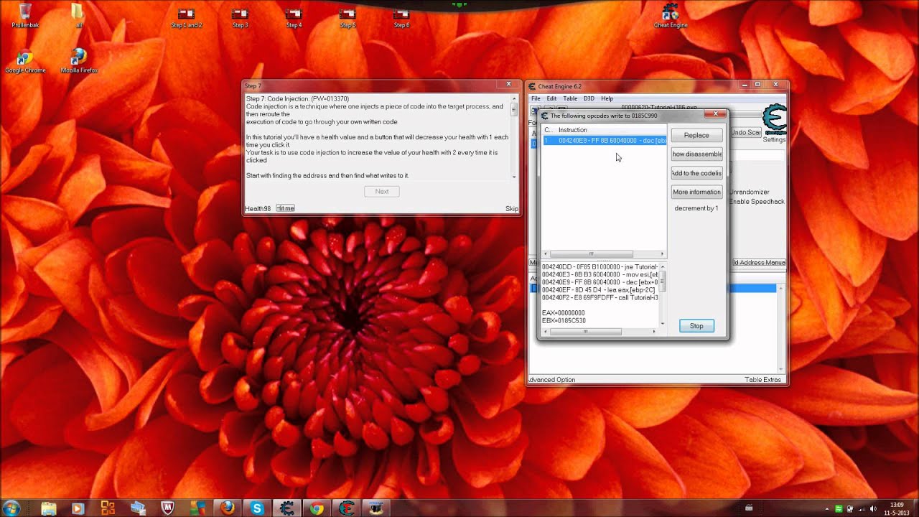The width and height of the screenshot is (919, 517).
Task: Launch the Cheat Engine desktop shortcut
Action: [x=671, y=16]
